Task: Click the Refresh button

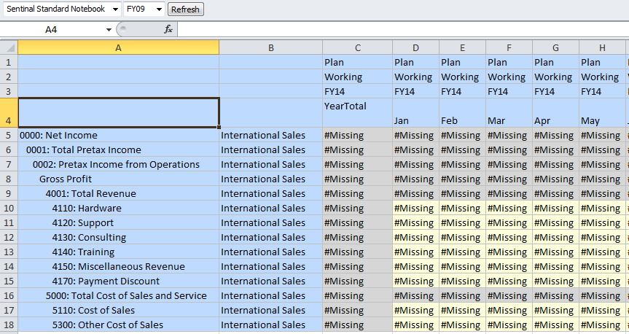Action: pos(185,9)
